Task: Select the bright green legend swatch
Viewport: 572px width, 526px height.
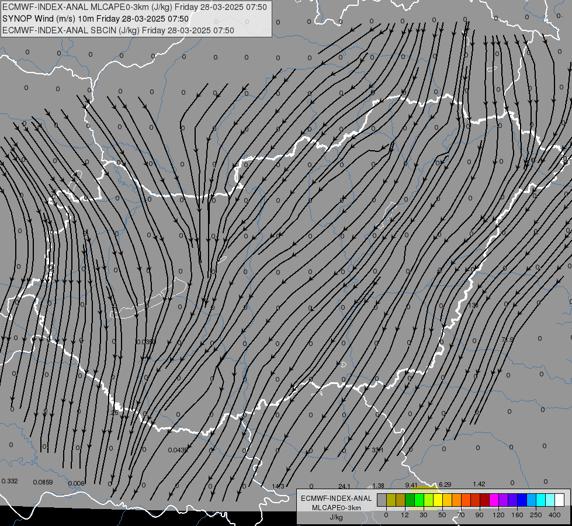Action: point(420,500)
